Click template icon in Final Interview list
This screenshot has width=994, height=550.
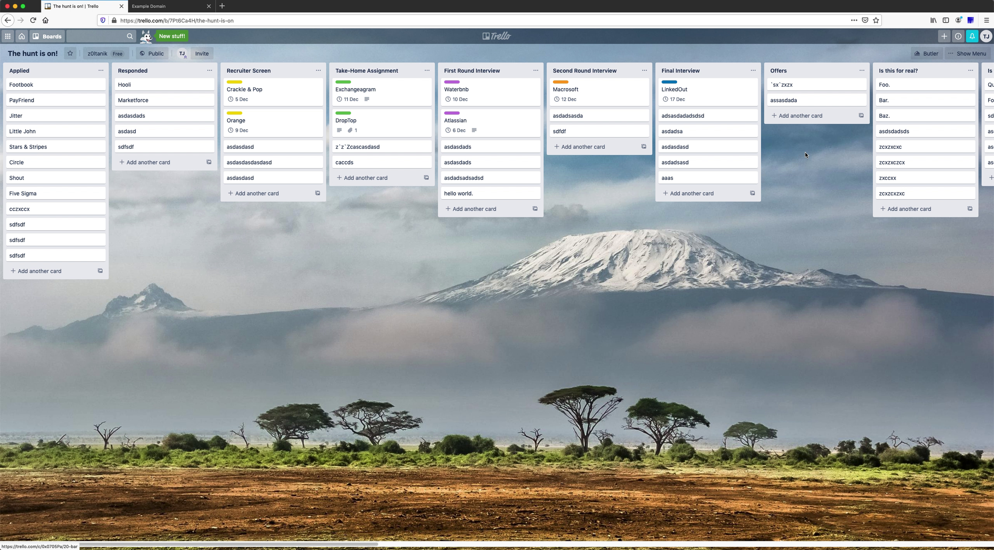point(753,193)
